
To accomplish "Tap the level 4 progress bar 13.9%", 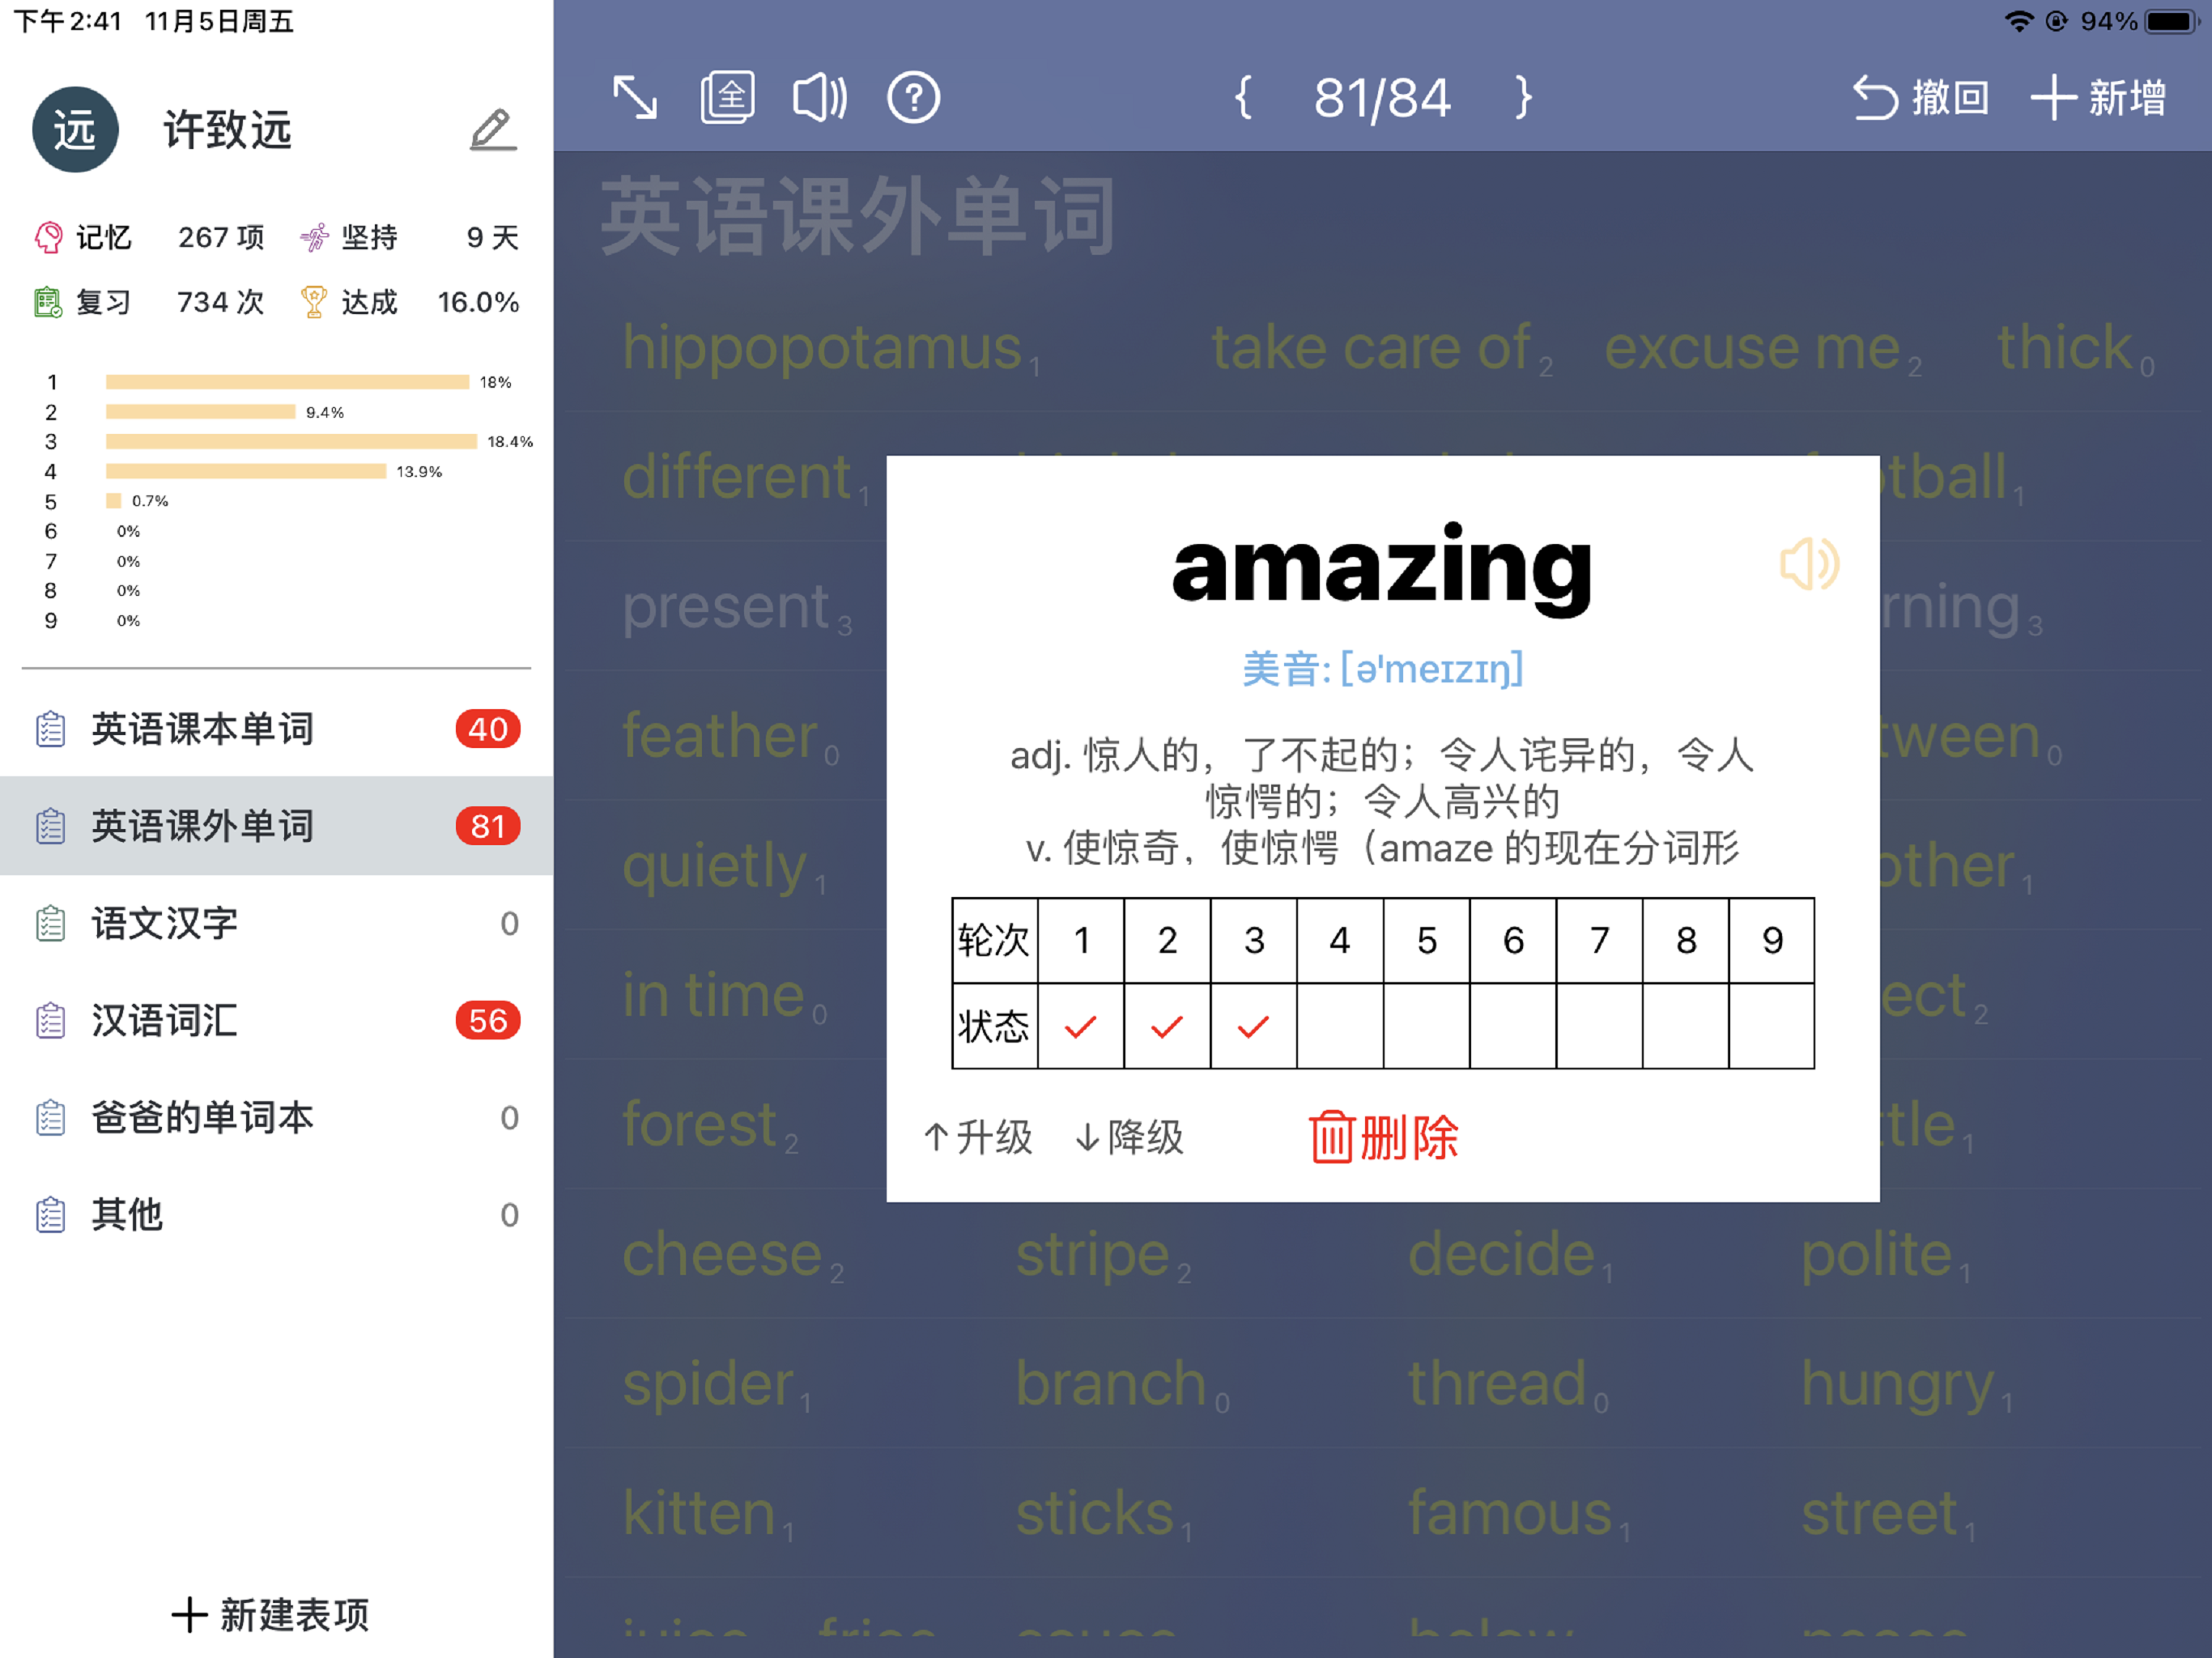I will pyautogui.click(x=246, y=471).
